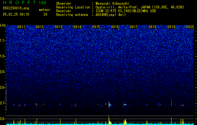This screenshot has height=125, width=197.
Task: Click the kHz axis unit label
Action: (x=3, y=25)
